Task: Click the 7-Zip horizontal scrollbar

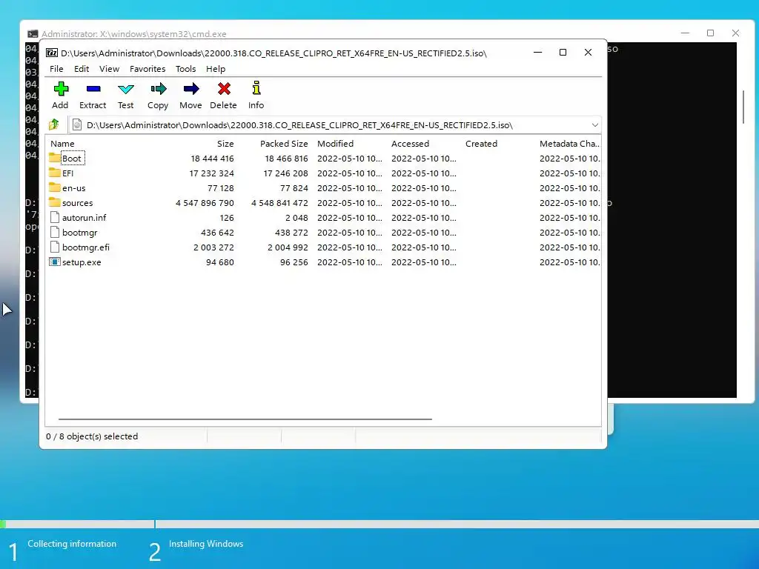Action: pyautogui.click(x=245, y=419)
